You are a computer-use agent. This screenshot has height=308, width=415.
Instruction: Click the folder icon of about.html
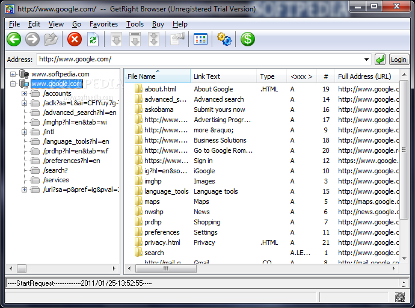pos(138,89)
